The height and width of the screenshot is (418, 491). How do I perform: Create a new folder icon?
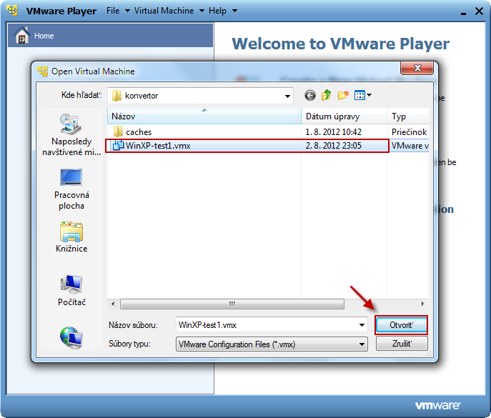[x=343, y=95]
